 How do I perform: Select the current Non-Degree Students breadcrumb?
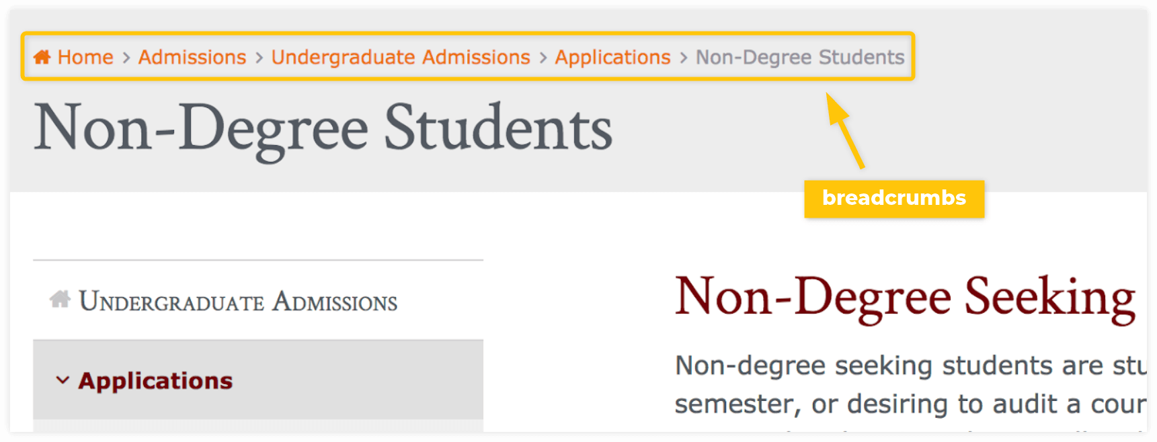point(800,57)
